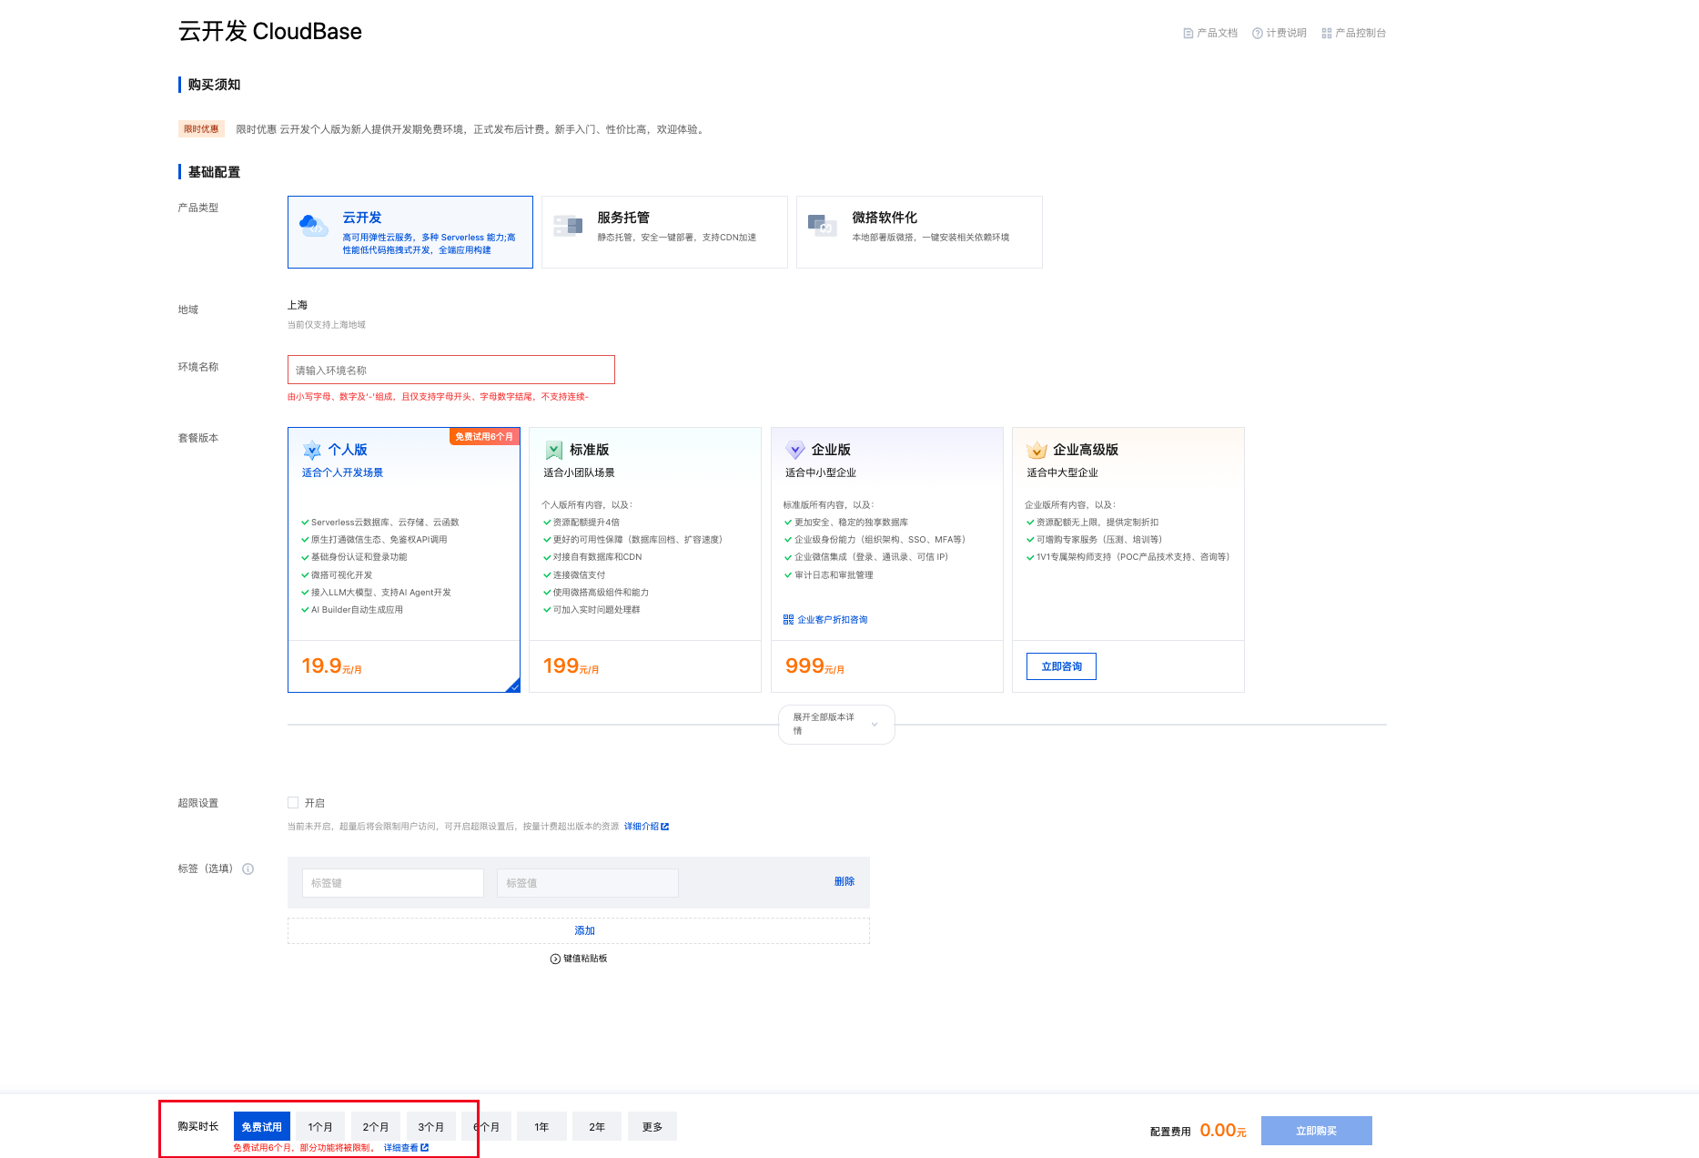Click the 19.9元/月 price
The image size is (1699, 1158).
(331, 666)
